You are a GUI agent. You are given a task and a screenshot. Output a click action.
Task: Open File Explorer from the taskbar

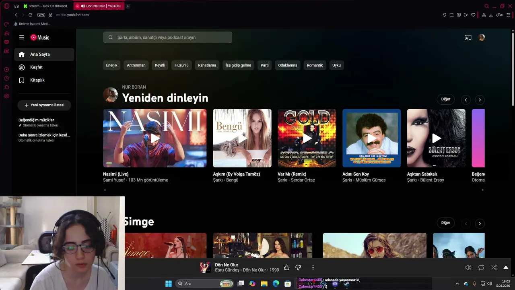264,284
